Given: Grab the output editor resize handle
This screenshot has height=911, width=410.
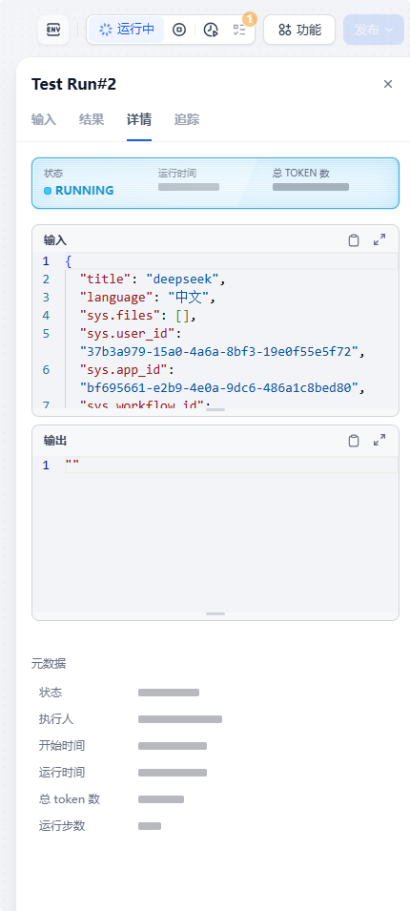Looking at the screenshot, I should [215, 613].
